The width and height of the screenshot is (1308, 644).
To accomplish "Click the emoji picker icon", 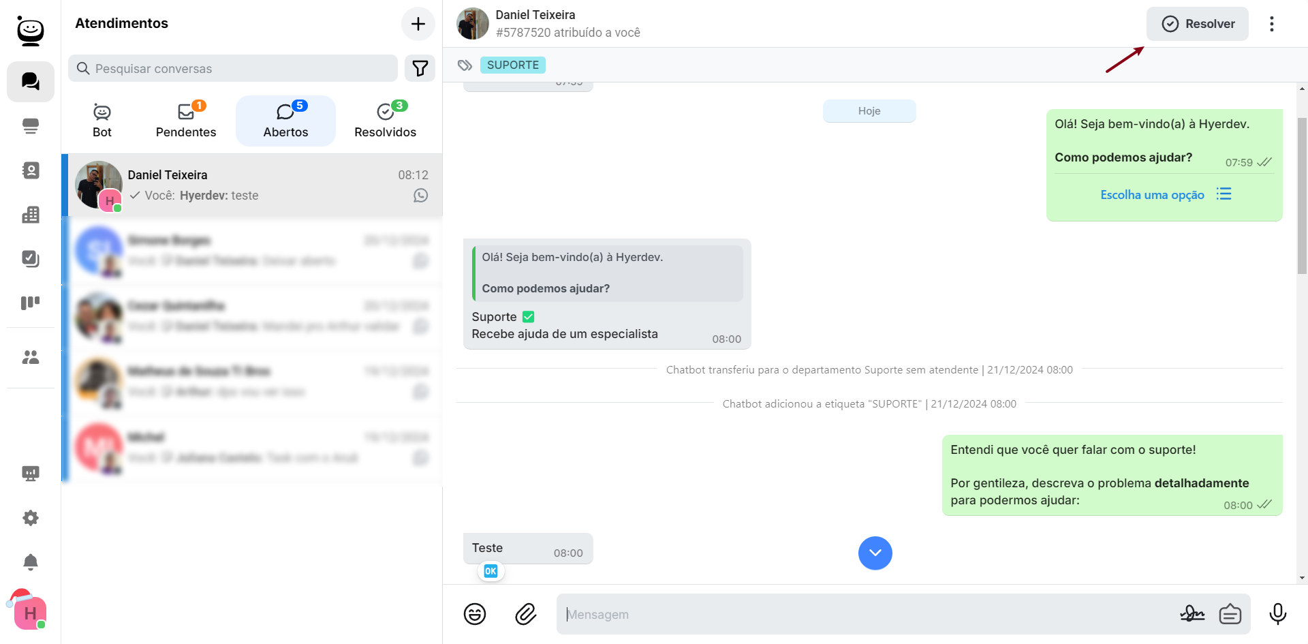I will pos(475,614).
